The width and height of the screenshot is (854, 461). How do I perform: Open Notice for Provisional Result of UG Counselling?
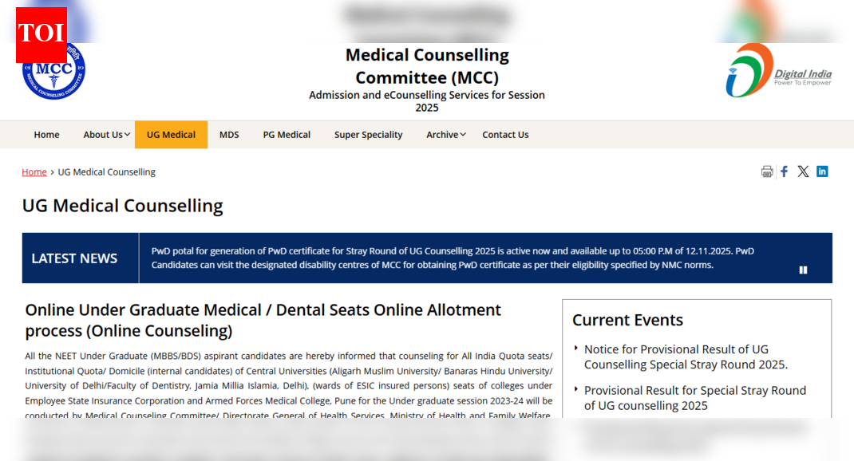pos(677,357)
